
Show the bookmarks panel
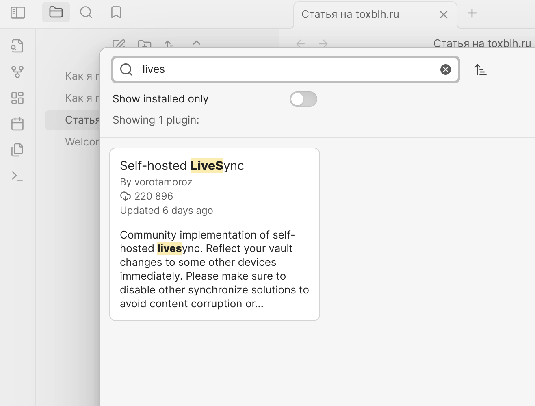[x=116, y=12]
